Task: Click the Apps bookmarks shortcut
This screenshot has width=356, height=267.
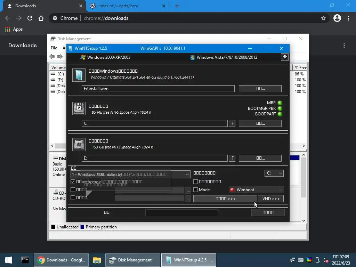Action: pyautogui.click(x=14, y=29)
